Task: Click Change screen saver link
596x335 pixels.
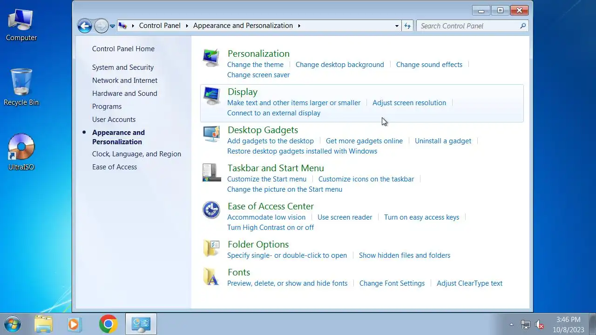Action: coord(258,75)
